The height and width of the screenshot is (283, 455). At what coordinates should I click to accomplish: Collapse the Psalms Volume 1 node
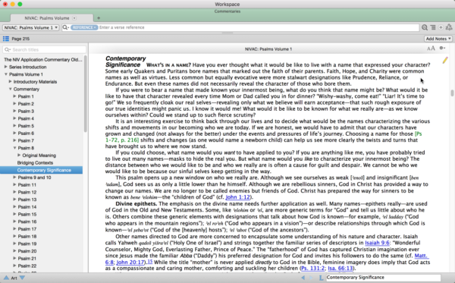click(5, 74)
